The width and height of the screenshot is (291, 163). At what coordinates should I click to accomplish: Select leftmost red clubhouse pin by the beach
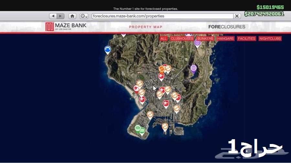[x=136, y=89]
